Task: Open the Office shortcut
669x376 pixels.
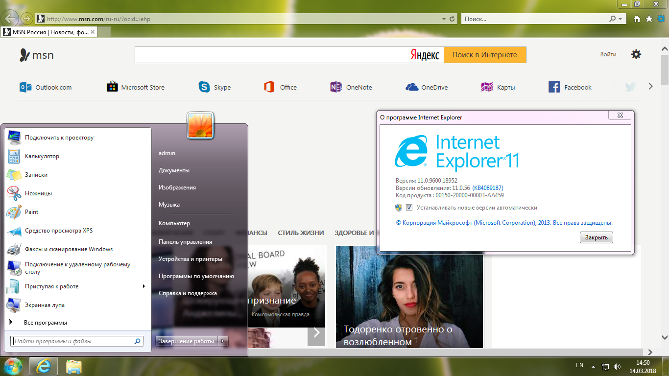Action: coord(280,87)
